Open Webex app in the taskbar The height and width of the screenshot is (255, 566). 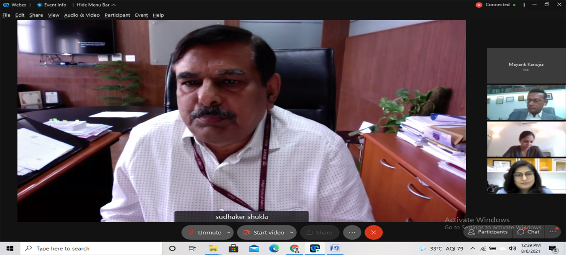pyautogui.click(x=315, y=249)
